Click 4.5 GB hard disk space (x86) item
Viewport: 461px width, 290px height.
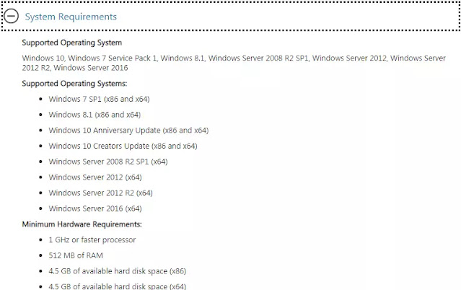(x=118, y=271)
